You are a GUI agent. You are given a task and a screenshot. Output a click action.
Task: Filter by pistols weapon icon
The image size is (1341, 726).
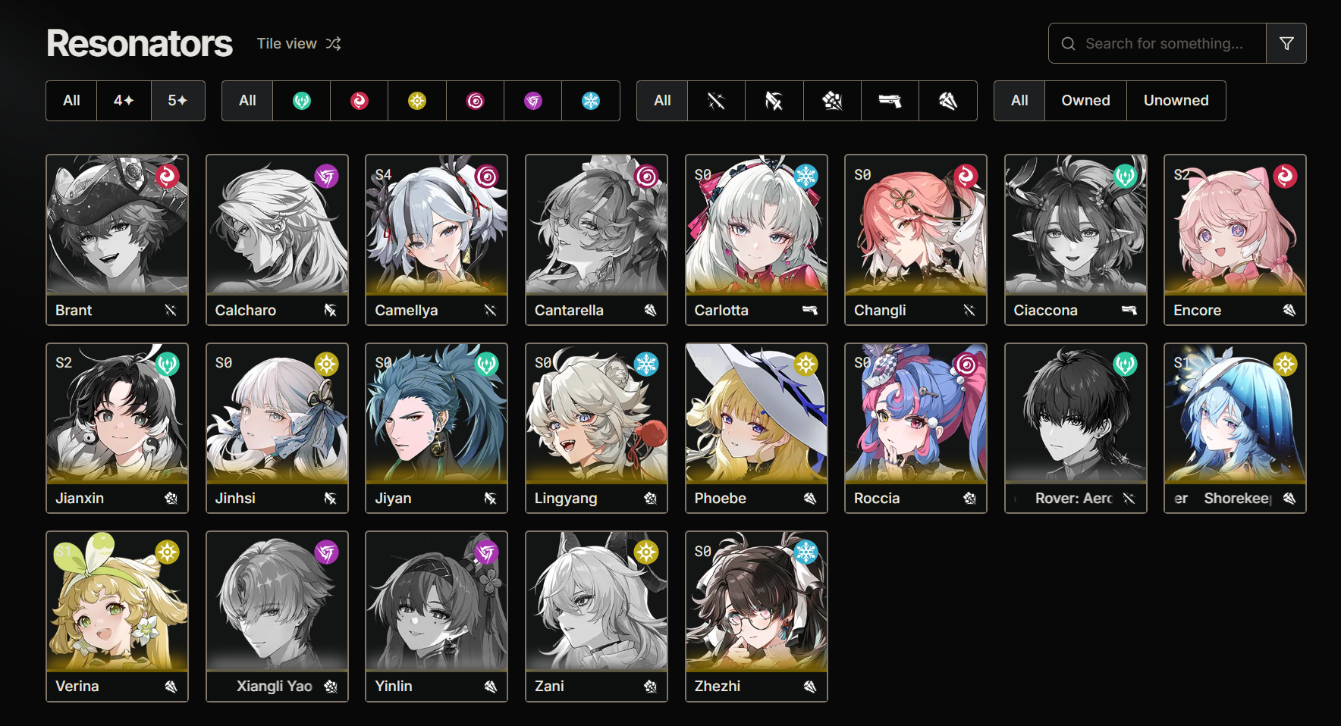click(890, 101)
